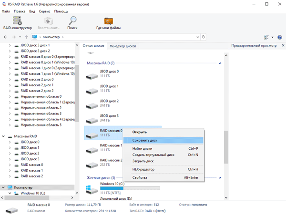Select Неразмеченная область 0 tree item
The width and height of the screenshot is (286, 216).
point(41,96)
